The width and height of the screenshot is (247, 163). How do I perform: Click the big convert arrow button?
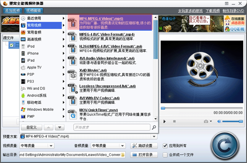pyautogui.click(x=225, y=146)
